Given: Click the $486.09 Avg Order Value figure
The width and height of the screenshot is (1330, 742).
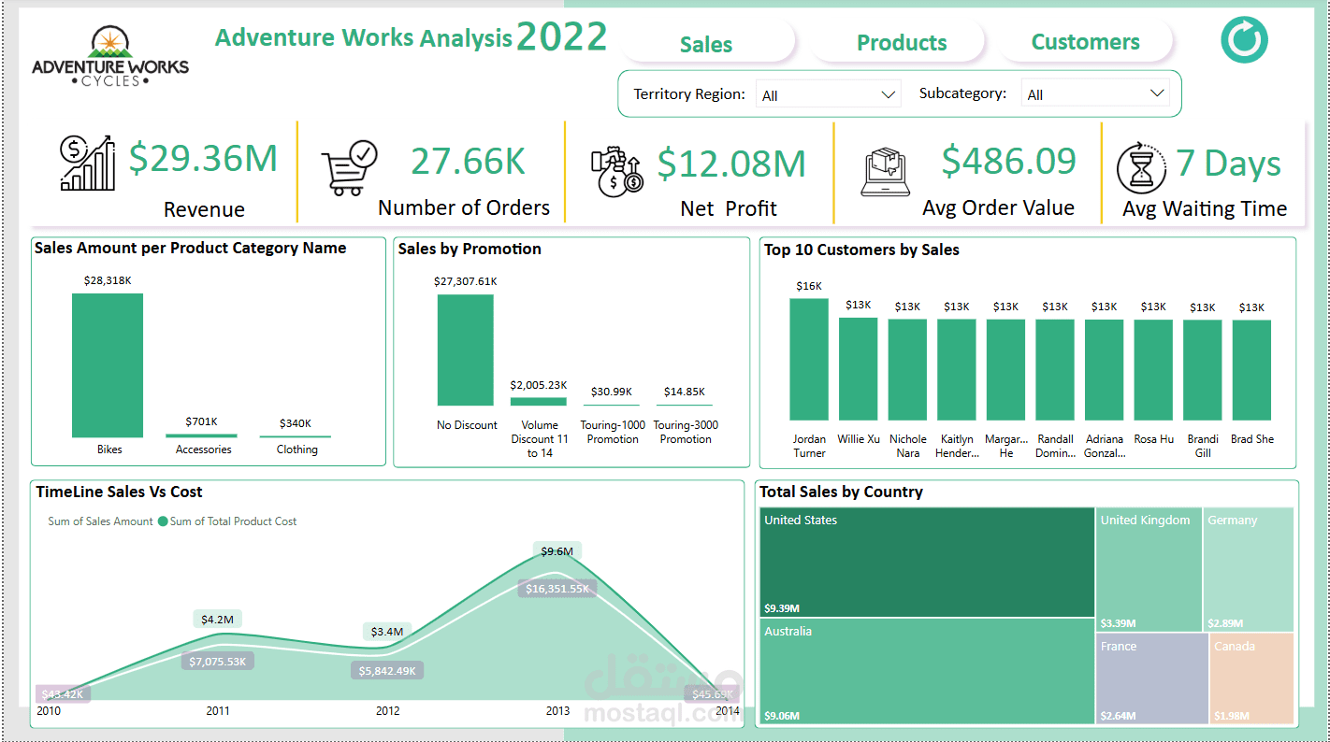Looking at the screenshot, I should pos(1009,161).
